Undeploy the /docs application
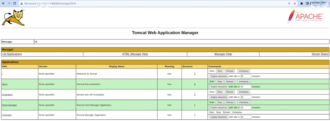This screenshot has width=330, height=121. [x=244, y=81]
